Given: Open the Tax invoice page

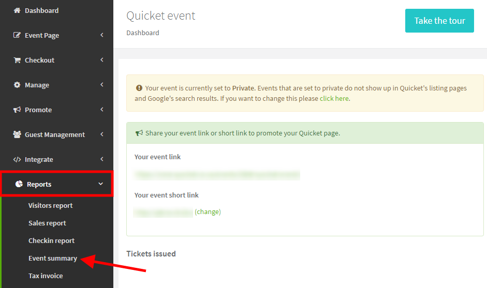Looking at the screenshot, I should coord(46,276).
